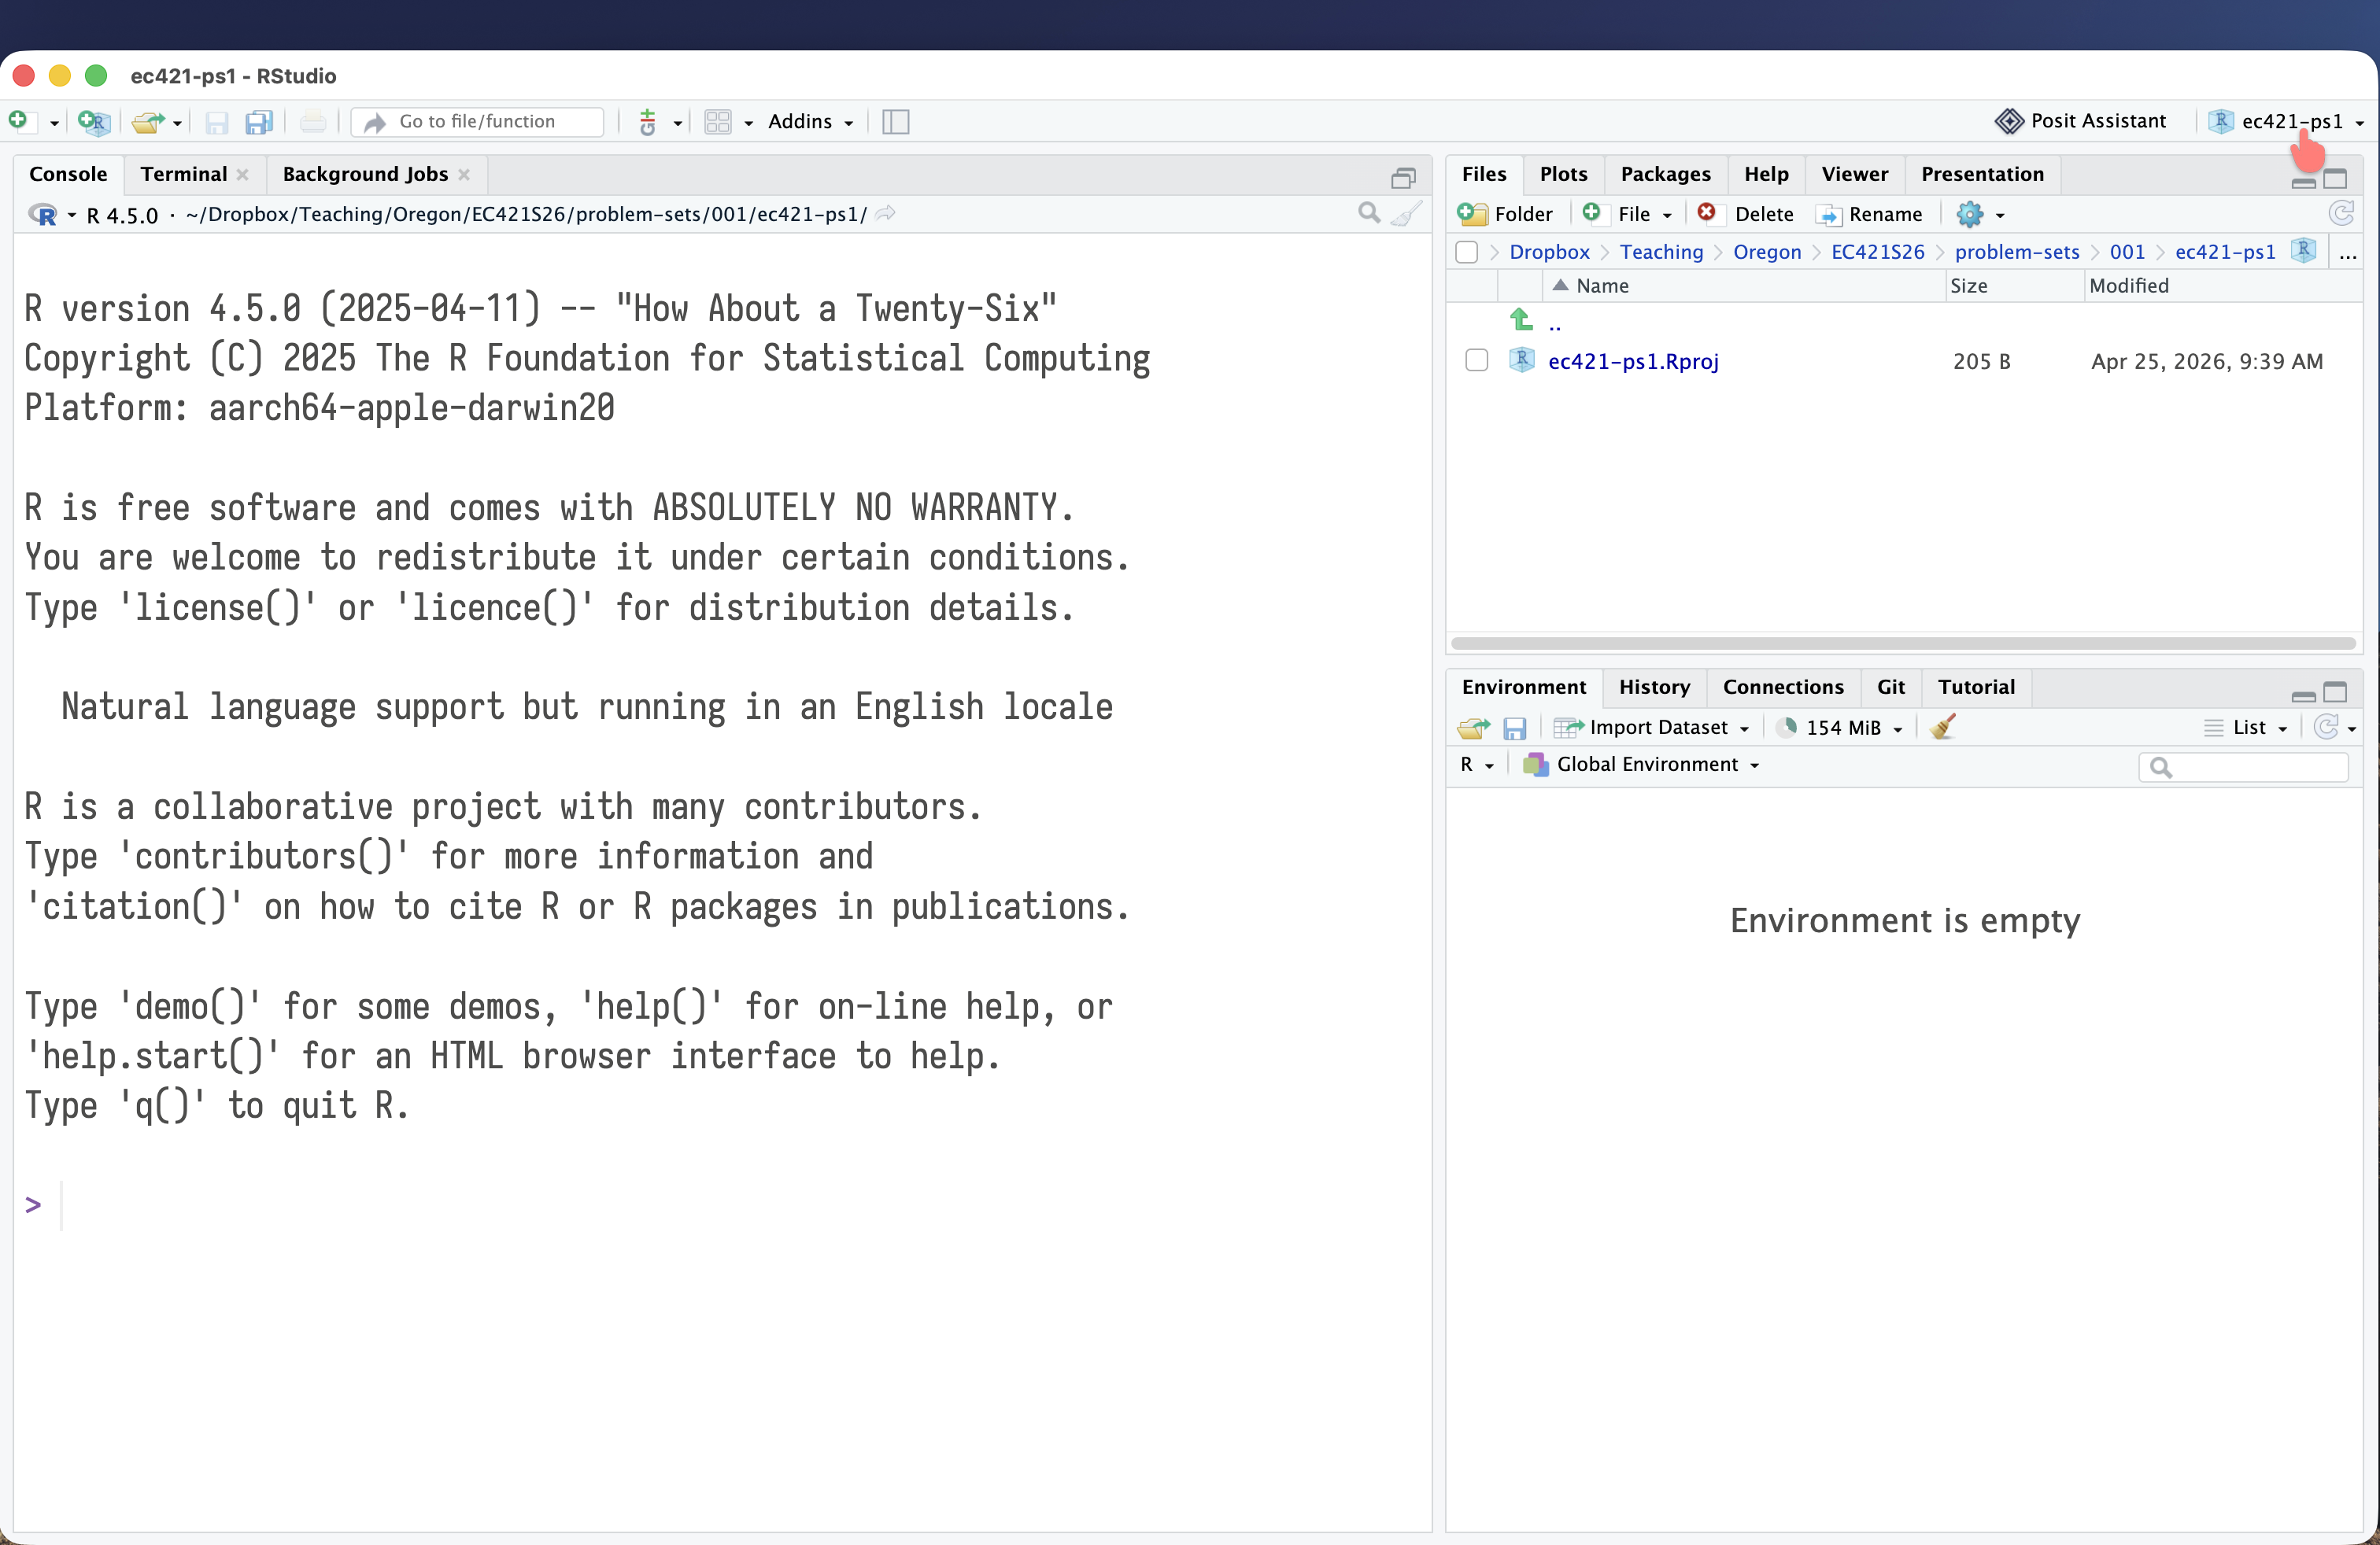Toggle the select-all files checkbox
Screen dimensions: 2380x1545
click(x=1467, y=252)
